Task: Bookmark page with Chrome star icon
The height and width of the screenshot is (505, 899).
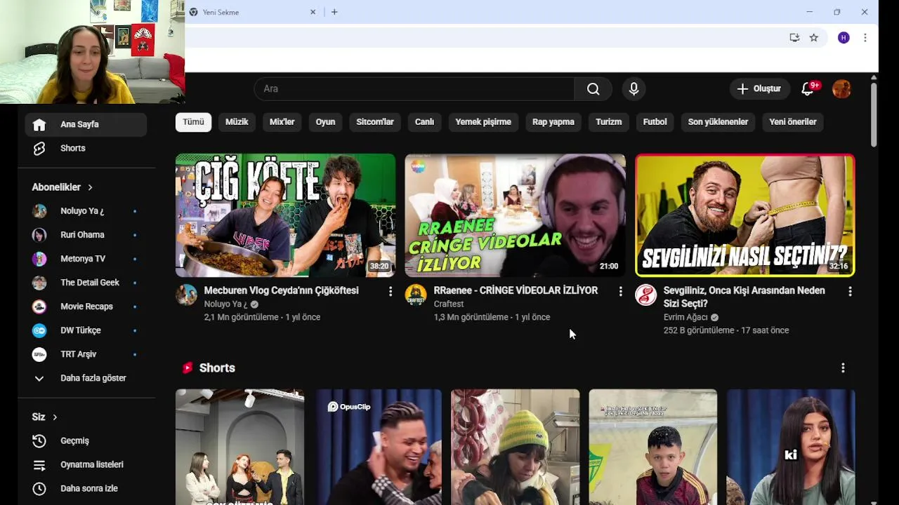Action: click(x=813, y=38)
